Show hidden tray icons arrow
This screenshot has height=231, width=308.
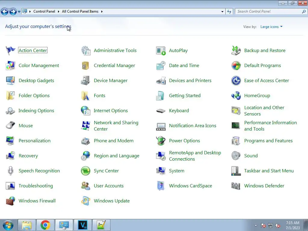pyautogui.click(x=256, y=225)
